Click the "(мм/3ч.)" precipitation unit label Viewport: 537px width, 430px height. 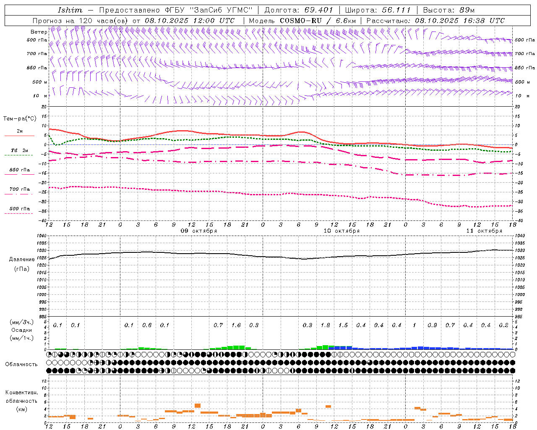click(21, 322)
